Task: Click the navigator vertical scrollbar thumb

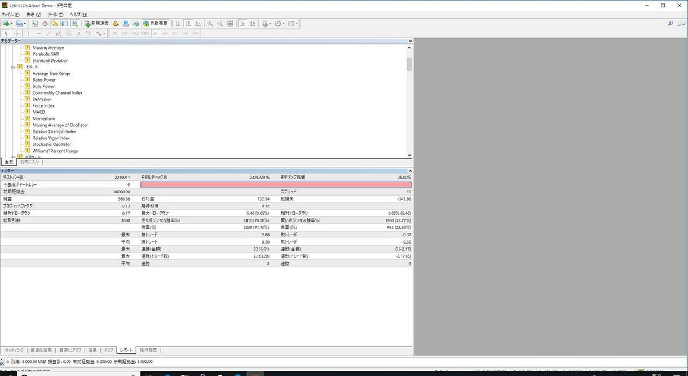Action: click(x=409, y=64)
